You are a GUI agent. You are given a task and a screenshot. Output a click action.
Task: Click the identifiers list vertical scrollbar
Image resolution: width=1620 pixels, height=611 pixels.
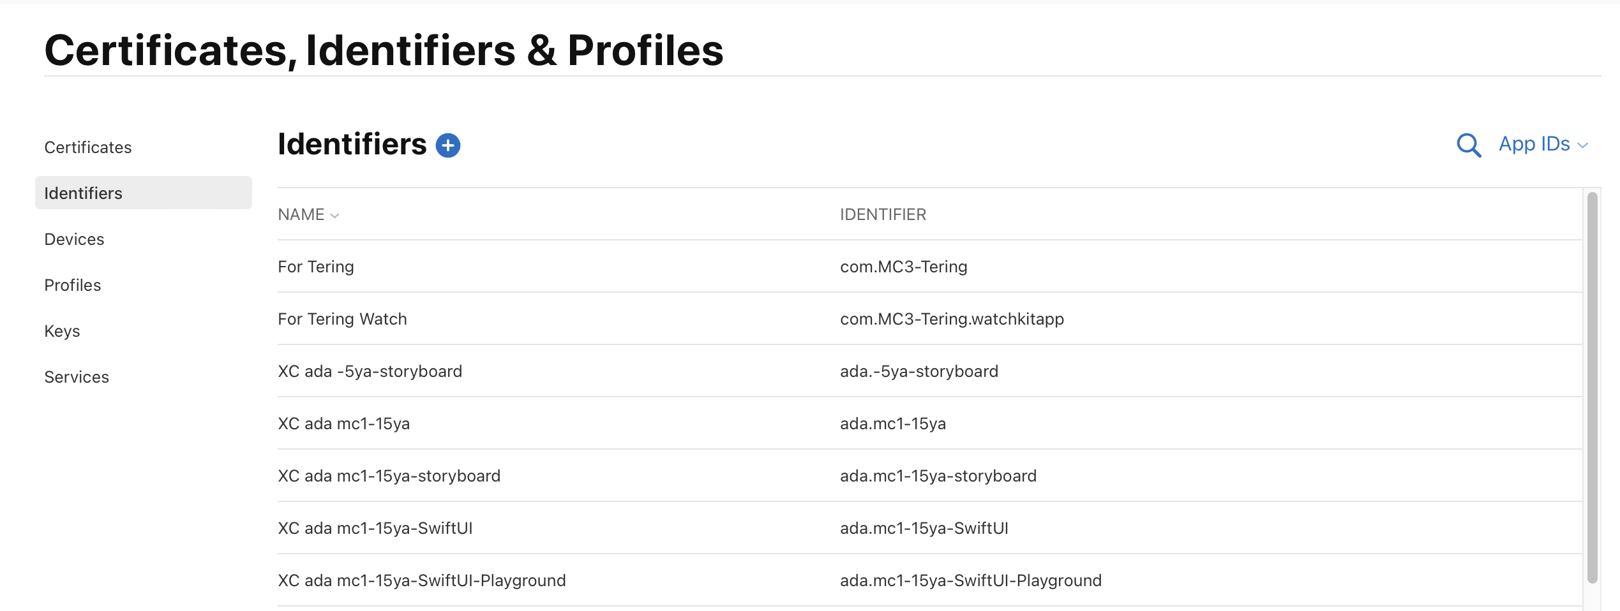(1592, 388)
